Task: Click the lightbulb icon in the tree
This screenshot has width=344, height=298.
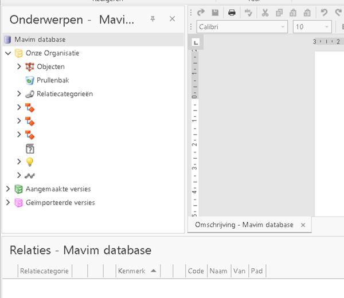Action: click(x=30, y=162)
